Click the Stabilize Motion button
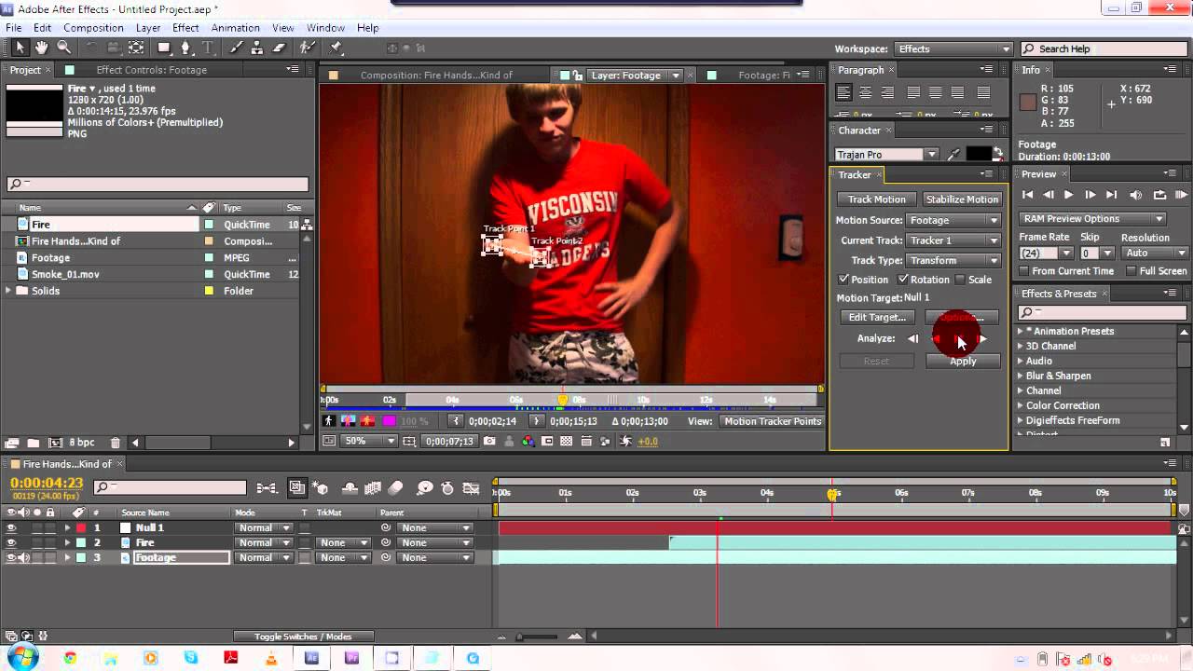The height and width of the screenshot is (671, 1193). coord(962,199)
